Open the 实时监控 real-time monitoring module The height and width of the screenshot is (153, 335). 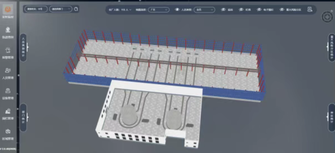8,11
